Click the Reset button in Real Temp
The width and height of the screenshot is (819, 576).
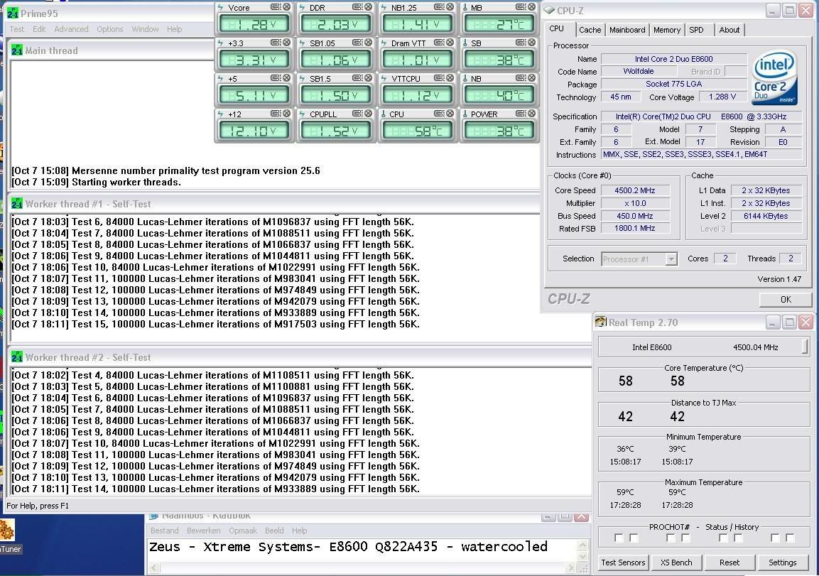pos(729,563)
